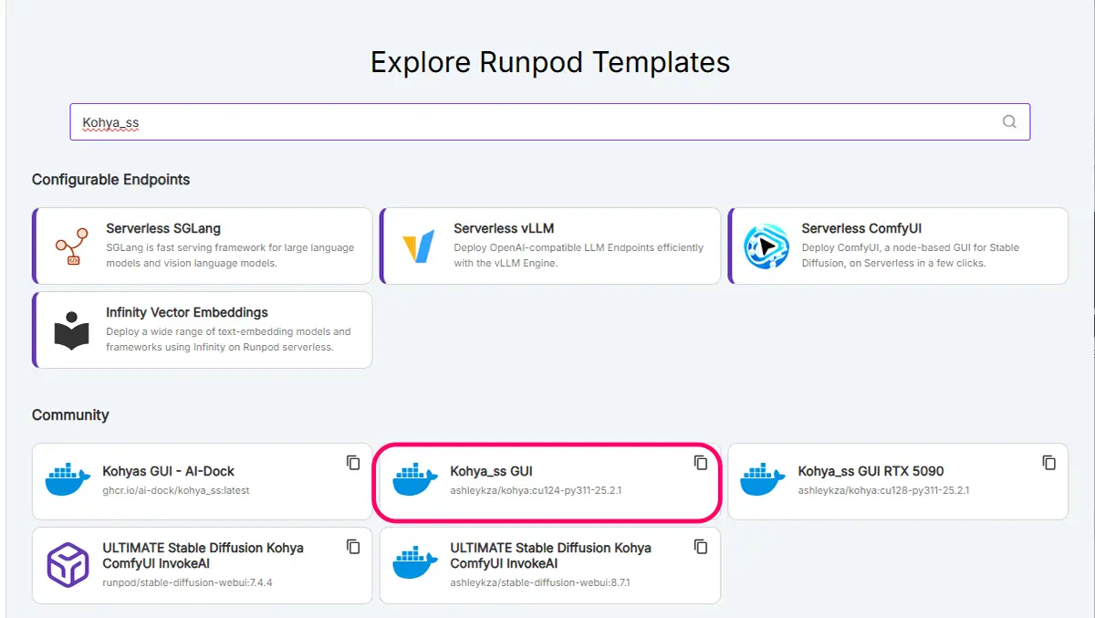Click the image name runpod/stable-diffusion-webui:7.4.4
The height and width of the screenshot is (618, 1095).
click(187, 582)
